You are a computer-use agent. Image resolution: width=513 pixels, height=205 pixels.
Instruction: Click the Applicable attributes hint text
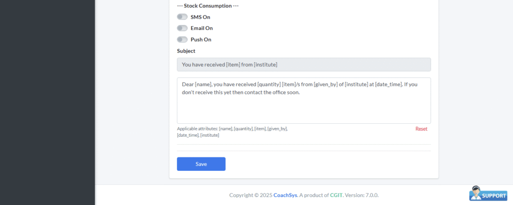click(x=231, y=132)
